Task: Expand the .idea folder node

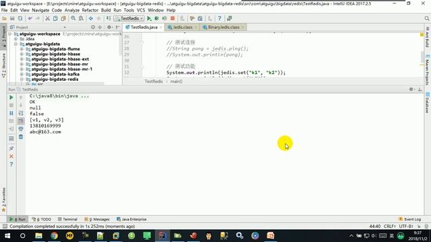Action: (16, 39)
